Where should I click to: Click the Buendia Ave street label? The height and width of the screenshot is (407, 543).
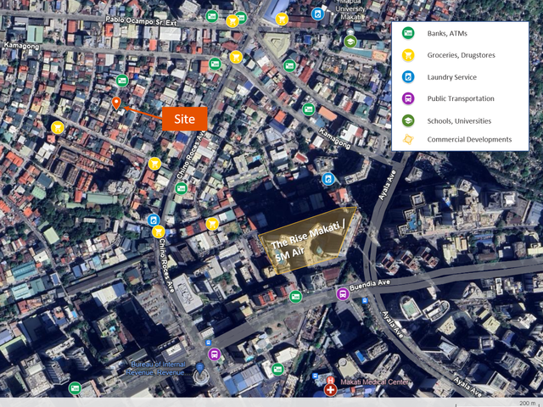370,286
